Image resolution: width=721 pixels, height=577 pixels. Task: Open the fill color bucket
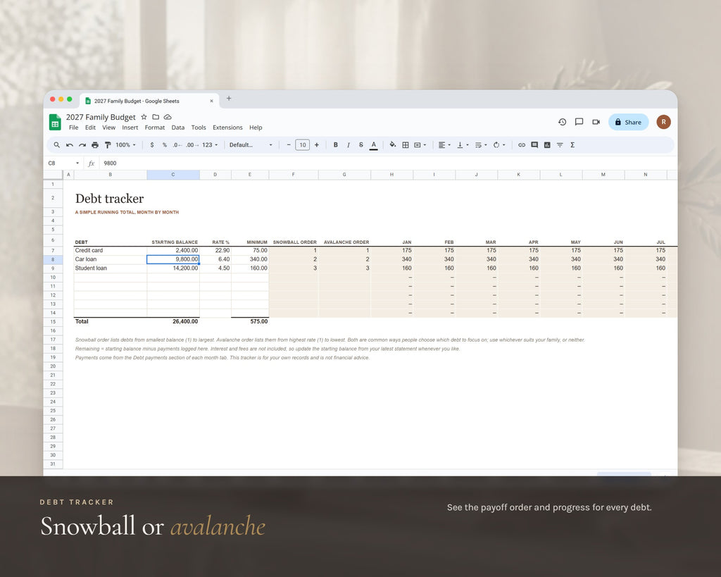coord(393,145)
